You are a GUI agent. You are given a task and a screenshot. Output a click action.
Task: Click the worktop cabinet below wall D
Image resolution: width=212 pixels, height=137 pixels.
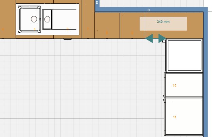[x=107, y=26]
